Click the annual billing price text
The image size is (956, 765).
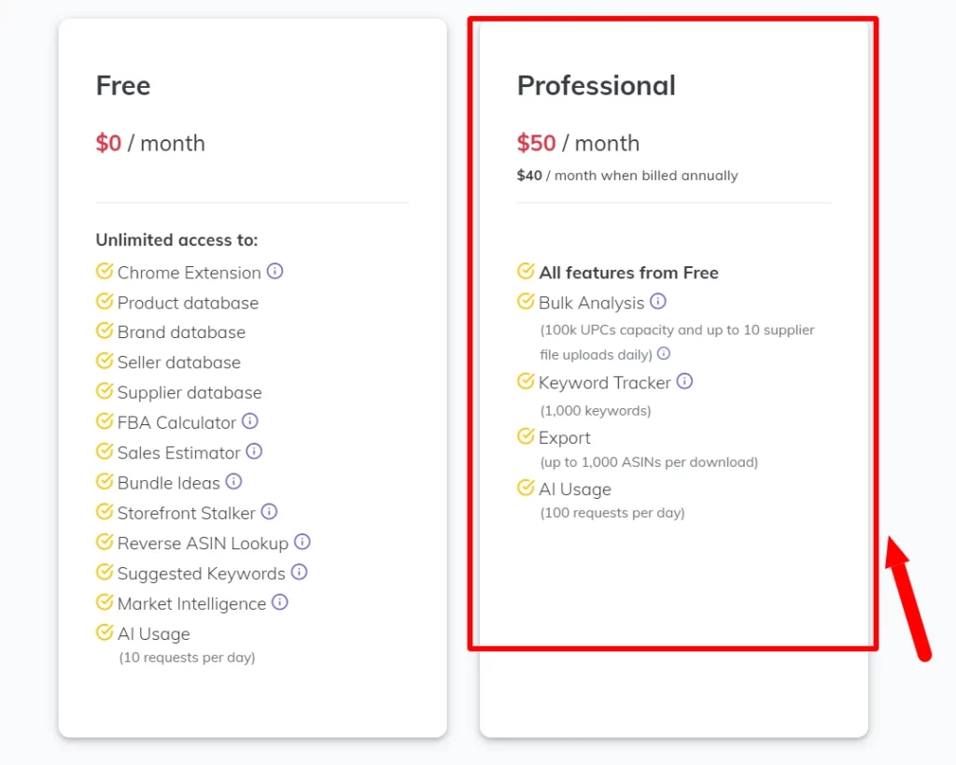pyautogui.click(x=627, y=175)
